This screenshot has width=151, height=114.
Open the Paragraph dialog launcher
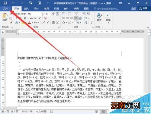93,27
